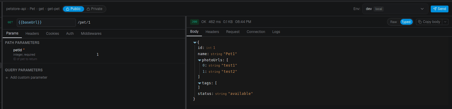
Task: Set endpoint visibility to Public
Action: [73, 9]
